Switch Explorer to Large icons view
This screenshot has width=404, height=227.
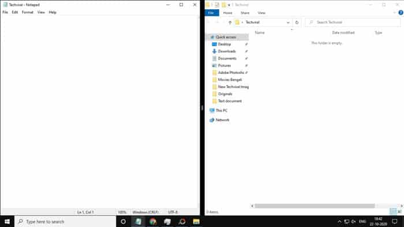(x=399, y=211)
